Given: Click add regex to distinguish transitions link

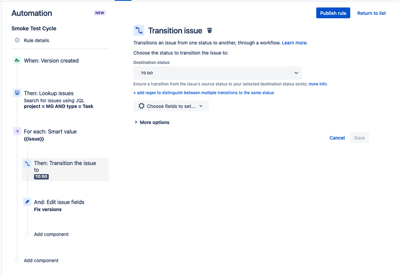Looking at the screenshot, I should coord(204,93).
